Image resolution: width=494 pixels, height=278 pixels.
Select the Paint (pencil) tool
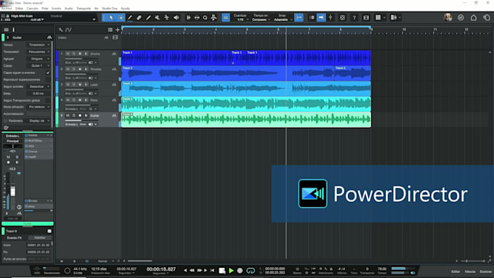tap(130, 18)
